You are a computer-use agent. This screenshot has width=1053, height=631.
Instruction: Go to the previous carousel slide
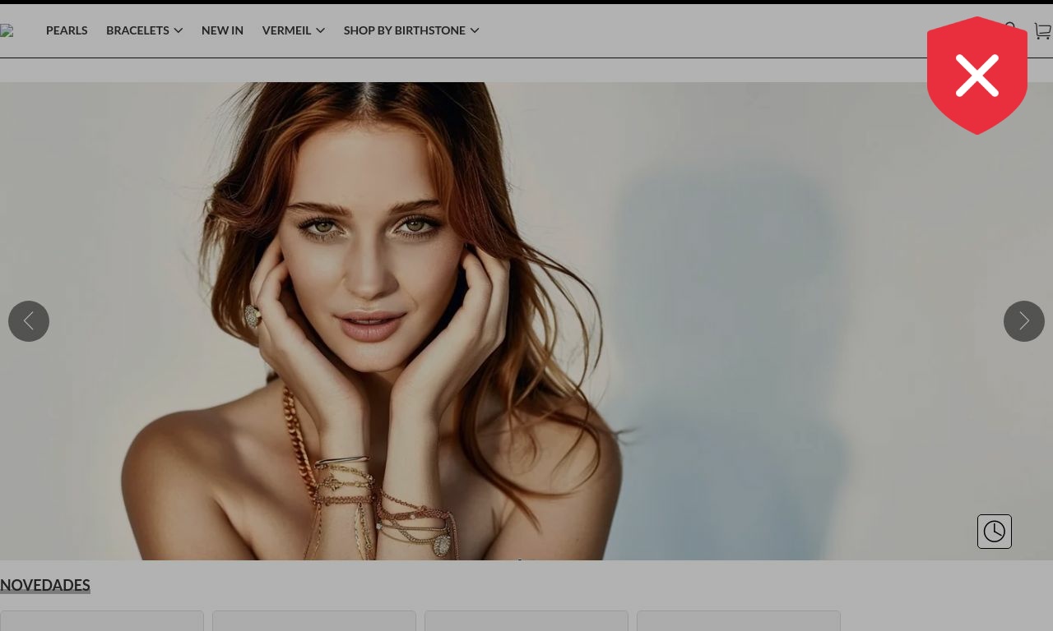tap(29, 321)
